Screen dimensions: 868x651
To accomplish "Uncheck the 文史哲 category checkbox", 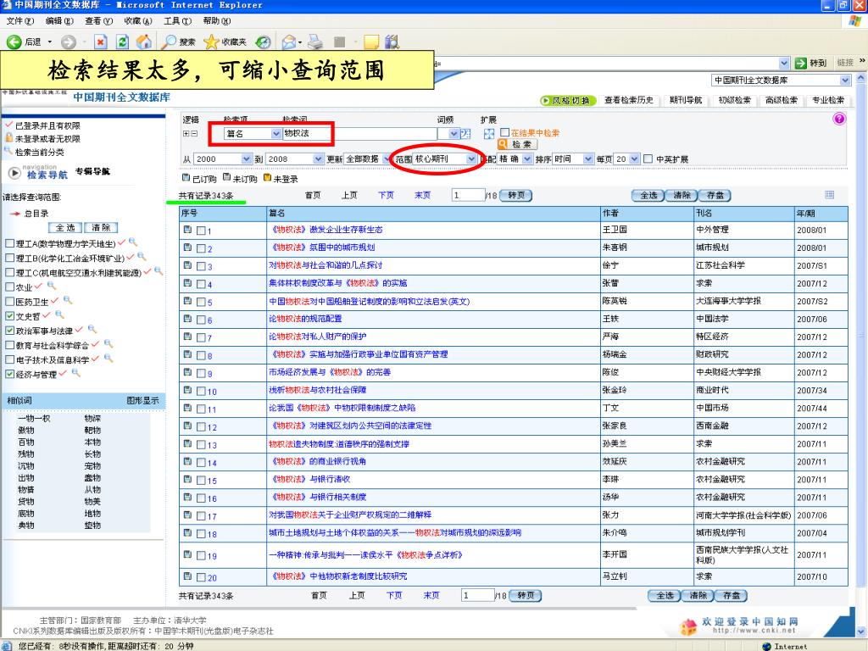I will pos(10,315).
